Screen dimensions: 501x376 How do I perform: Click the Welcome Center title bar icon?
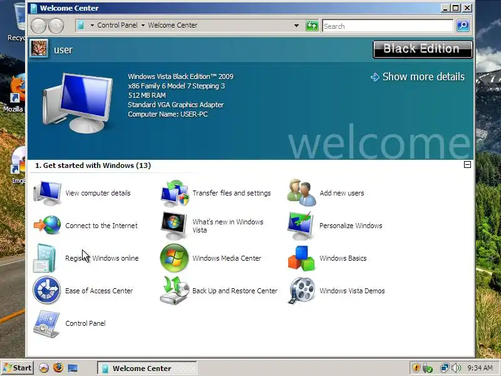(34, 8)
